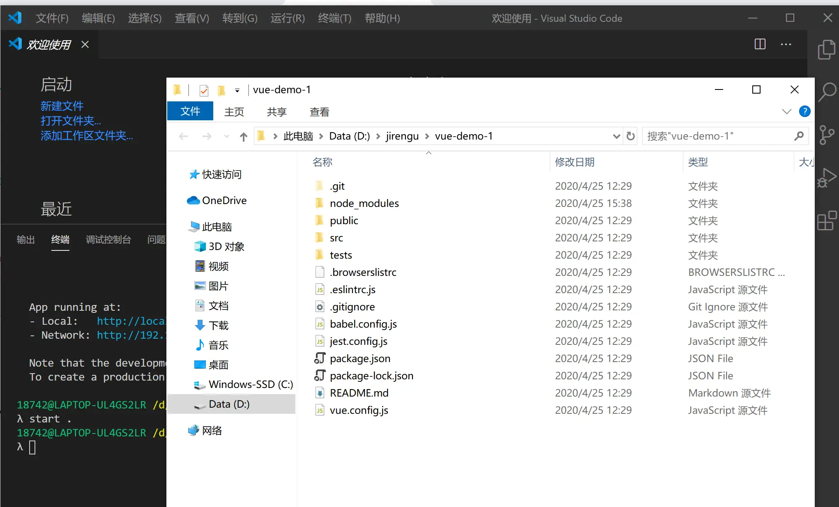Open Run and Debug view icon
Screen dimensions: 839x507
[826, 178]
